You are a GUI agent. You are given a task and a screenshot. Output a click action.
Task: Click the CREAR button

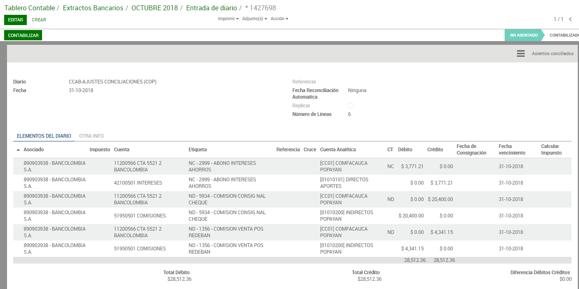39,20
